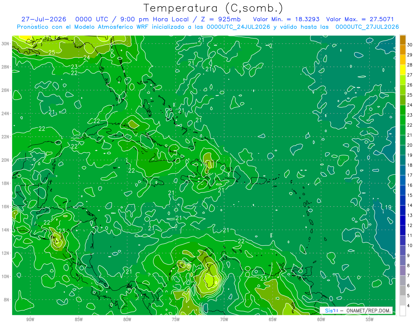
Task: Click the '70W' longitude axis label
Action: [224, 319]
